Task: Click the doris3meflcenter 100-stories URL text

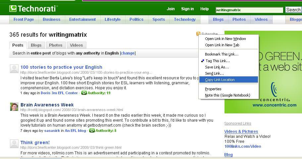Action: pyautogui.click(x=86, y=72)
